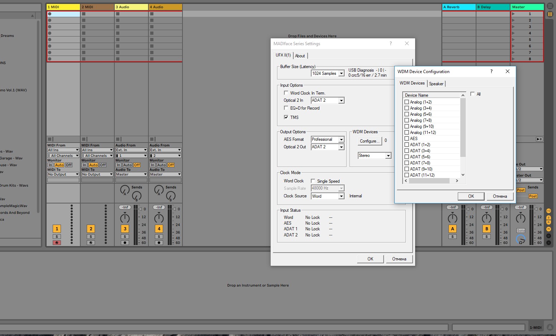
Task: Enable the Single Speed checkbox
Action: point(313,181)
